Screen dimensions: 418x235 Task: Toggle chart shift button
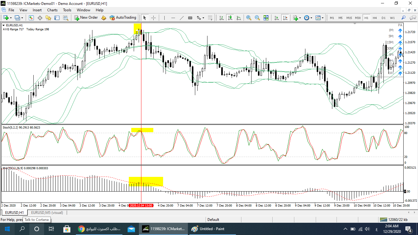(285, 18)
